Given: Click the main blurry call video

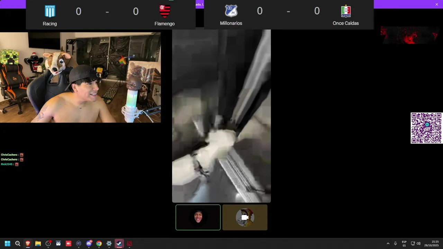Looking at the screenshot, I should click(x=221, y=116).
